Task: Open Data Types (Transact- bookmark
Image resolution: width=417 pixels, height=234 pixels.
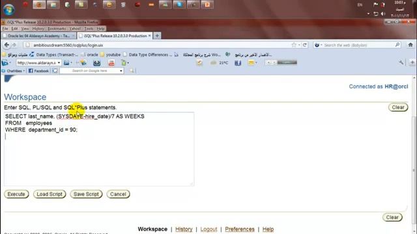Action: click(x=53, y=55)
